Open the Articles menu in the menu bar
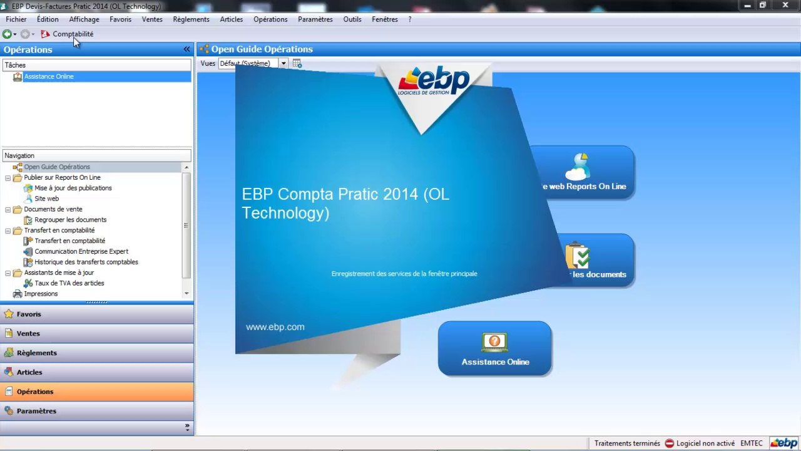The height and width of the screenshot is (451, 801). click(232, 19)
